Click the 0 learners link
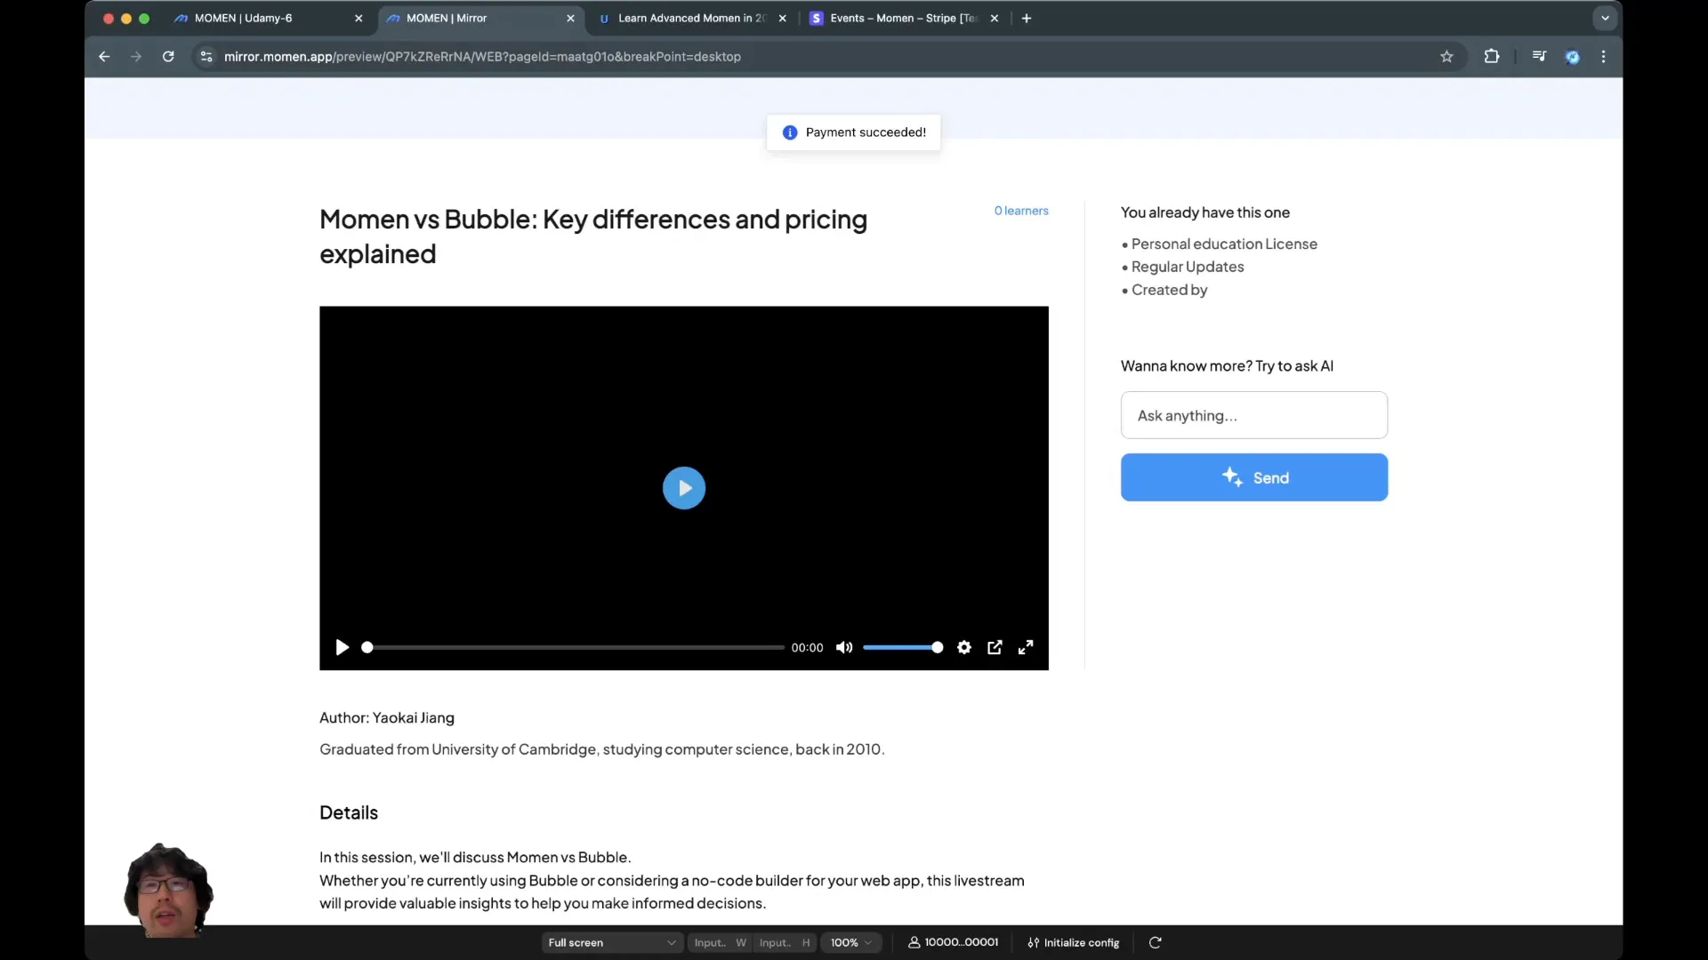 pyautogui.click(x=1021, y=211)
